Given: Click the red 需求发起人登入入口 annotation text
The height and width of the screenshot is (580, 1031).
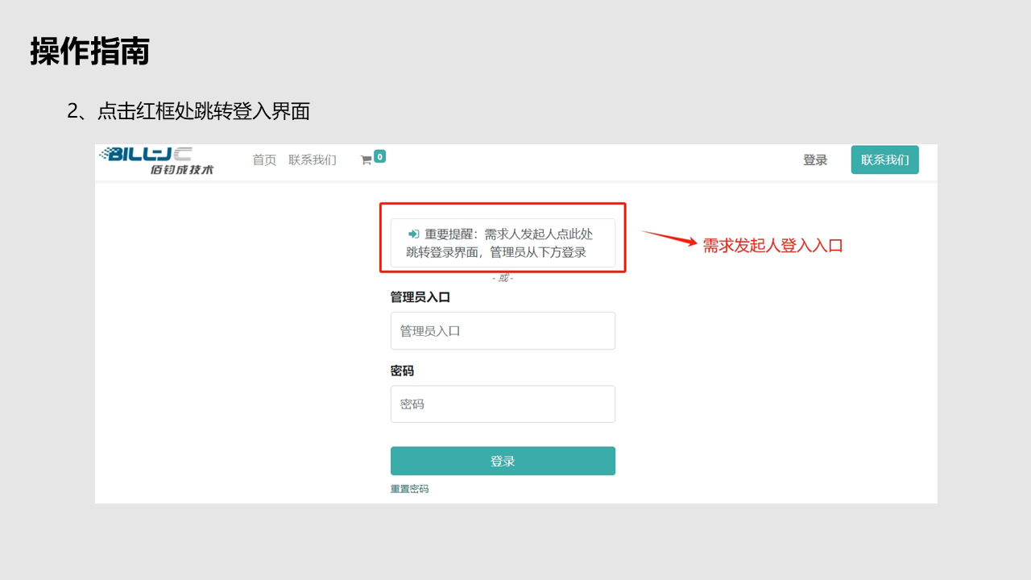Looking at the screenshot, I should pyautogui.click(x=772, y=246).
